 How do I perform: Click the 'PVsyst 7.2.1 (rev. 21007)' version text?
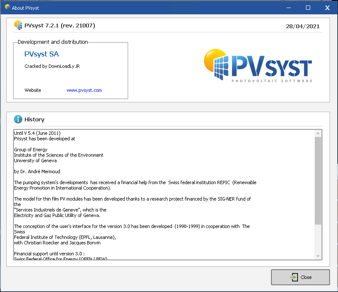[x=60, y=25]
